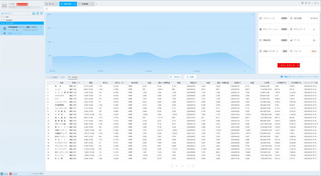The width and height of the screenshot is (321, 176).
Task: Toggle the スケジュール switch
Action: coord(284,18)
